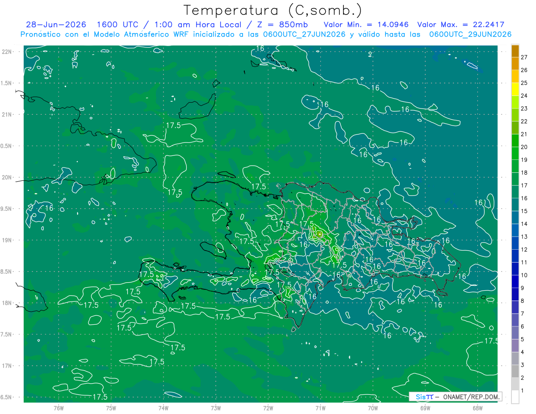Viewport: 536px width, 414px height.
Task: Click the color bar label '22'
Action: (524, 121)
